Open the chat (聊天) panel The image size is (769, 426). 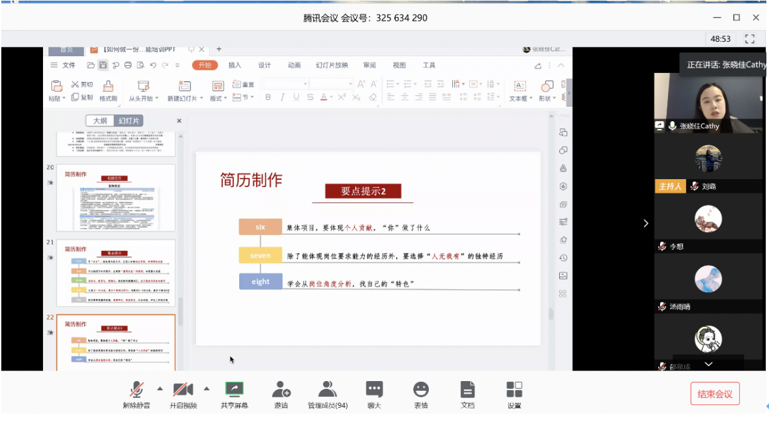pos(374,390)
